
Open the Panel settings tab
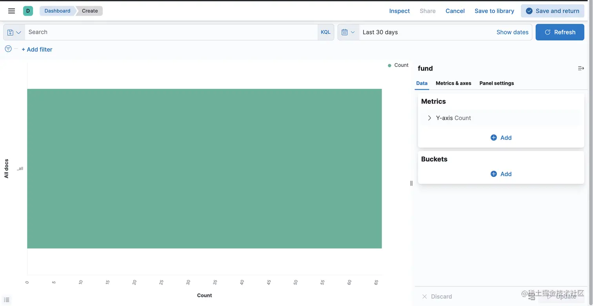click(x=497, y=83)
